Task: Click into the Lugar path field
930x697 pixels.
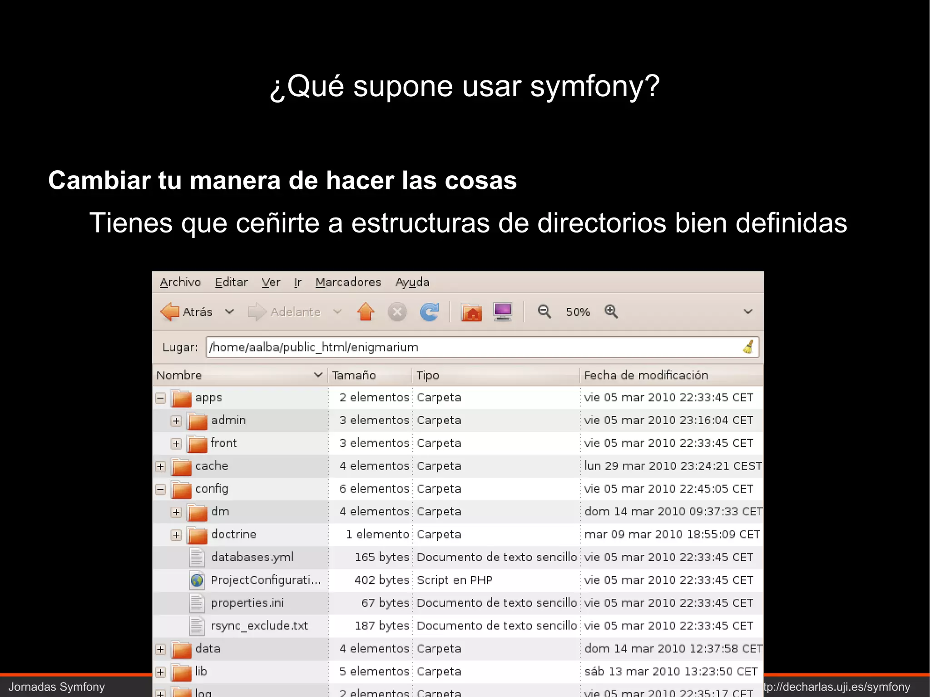Action: (482, 347)
